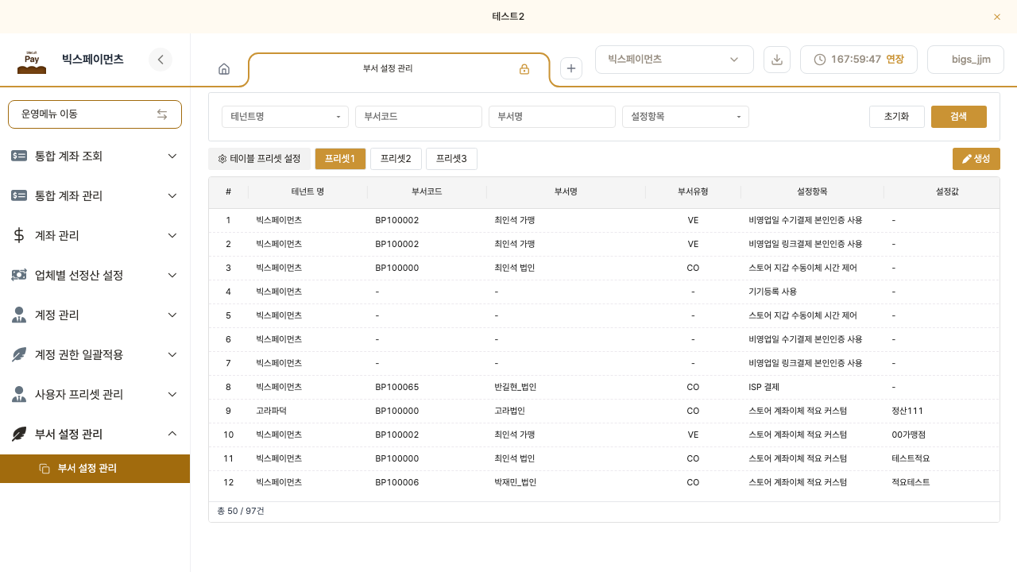Viewport: 1017px width, 572px height.
Task: Add a new tab with plus icon
Action: point(571,68)
